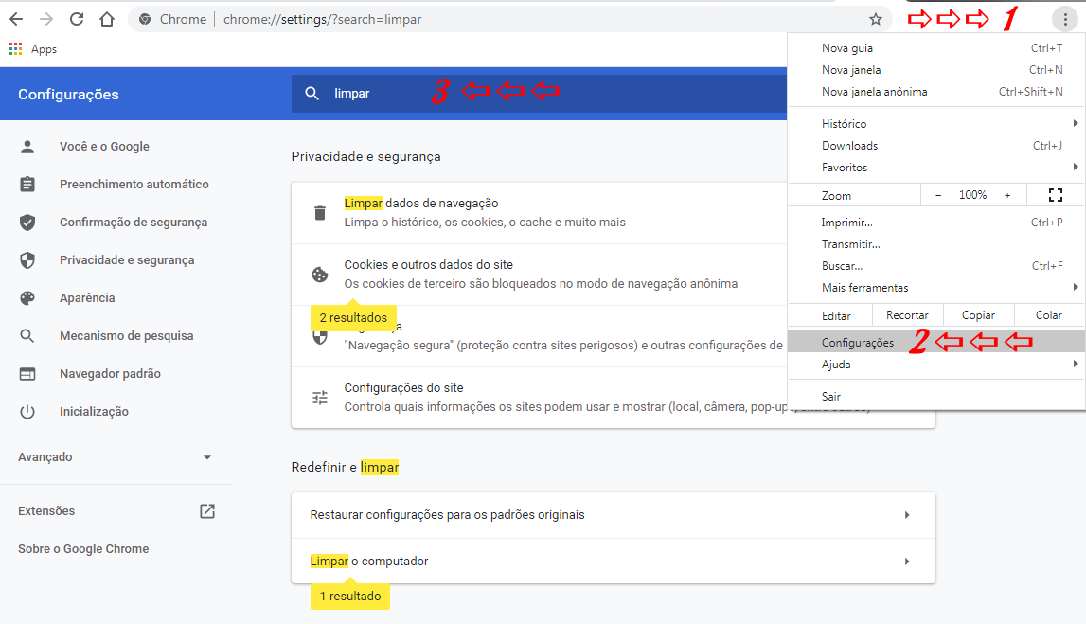1086x624 pixels.
Task: Click the clipboard icon for Preenchimento automático
Action: [27, 185]
